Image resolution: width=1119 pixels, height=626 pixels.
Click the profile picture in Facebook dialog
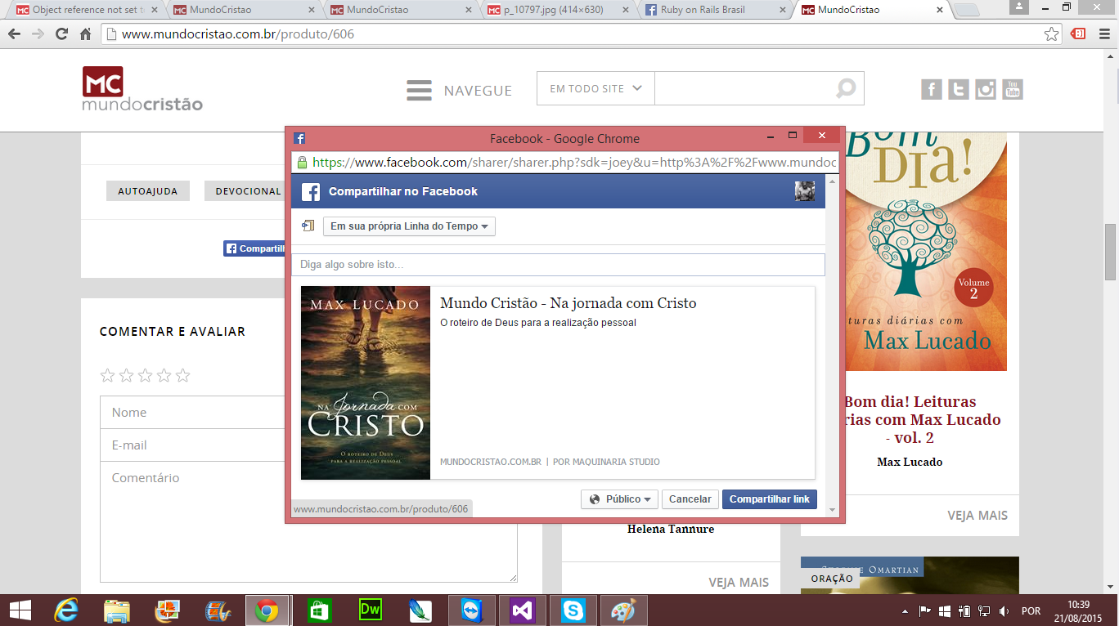805,191
